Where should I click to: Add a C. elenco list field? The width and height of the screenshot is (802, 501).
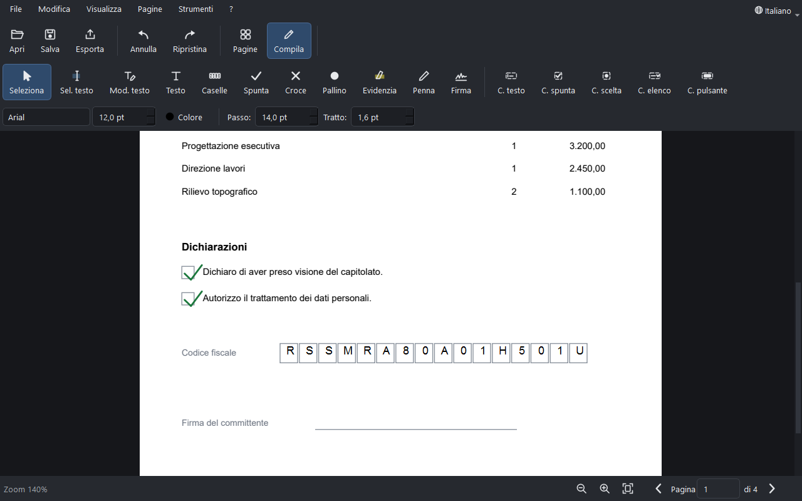pos(654,82)
